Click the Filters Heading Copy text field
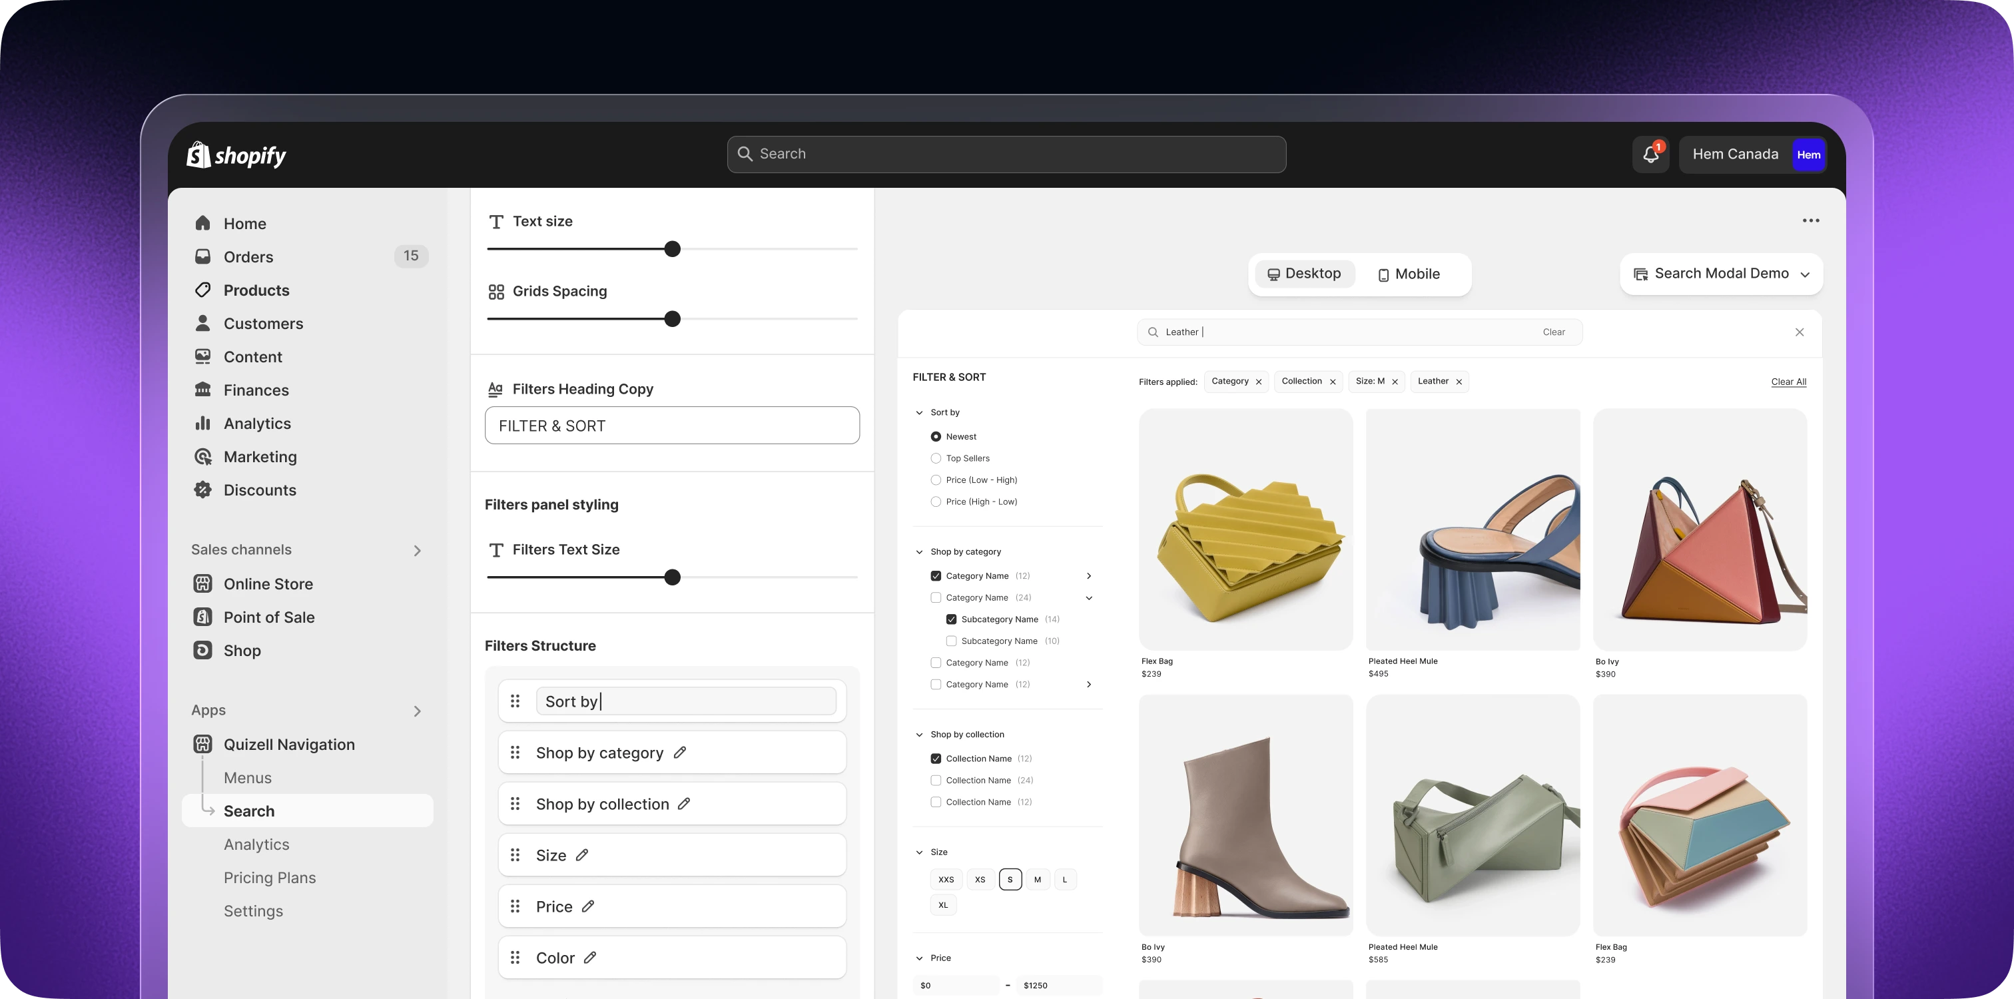The image size is (2014, 999). pos(673,425)
